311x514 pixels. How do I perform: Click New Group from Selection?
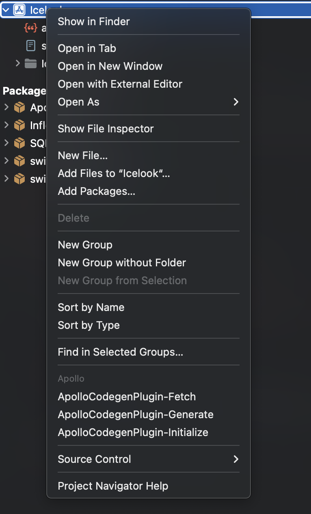(149, 281)
